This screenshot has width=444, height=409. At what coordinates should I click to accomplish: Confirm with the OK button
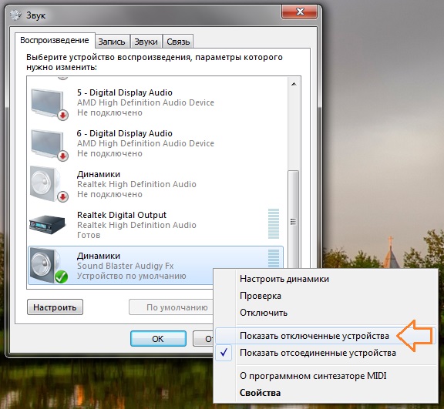[158, 339]
